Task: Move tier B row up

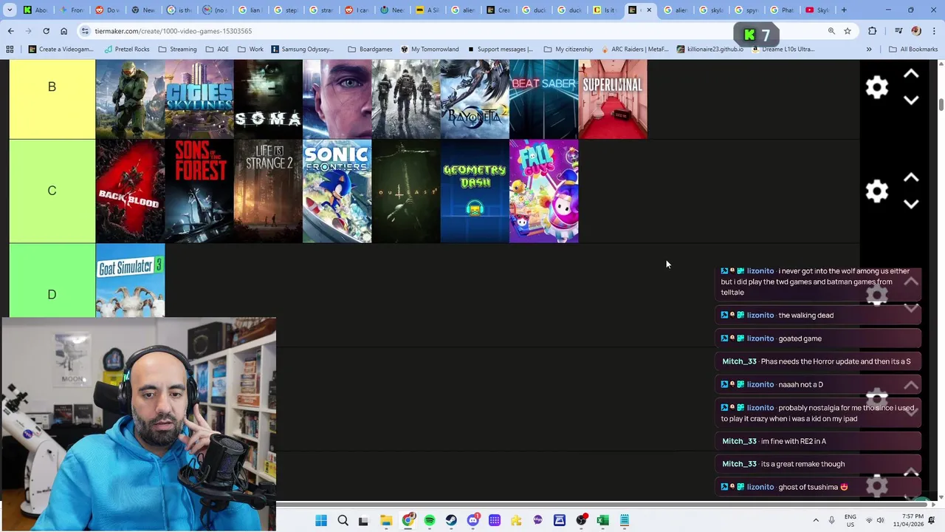Action: click(x=911, y=74)
